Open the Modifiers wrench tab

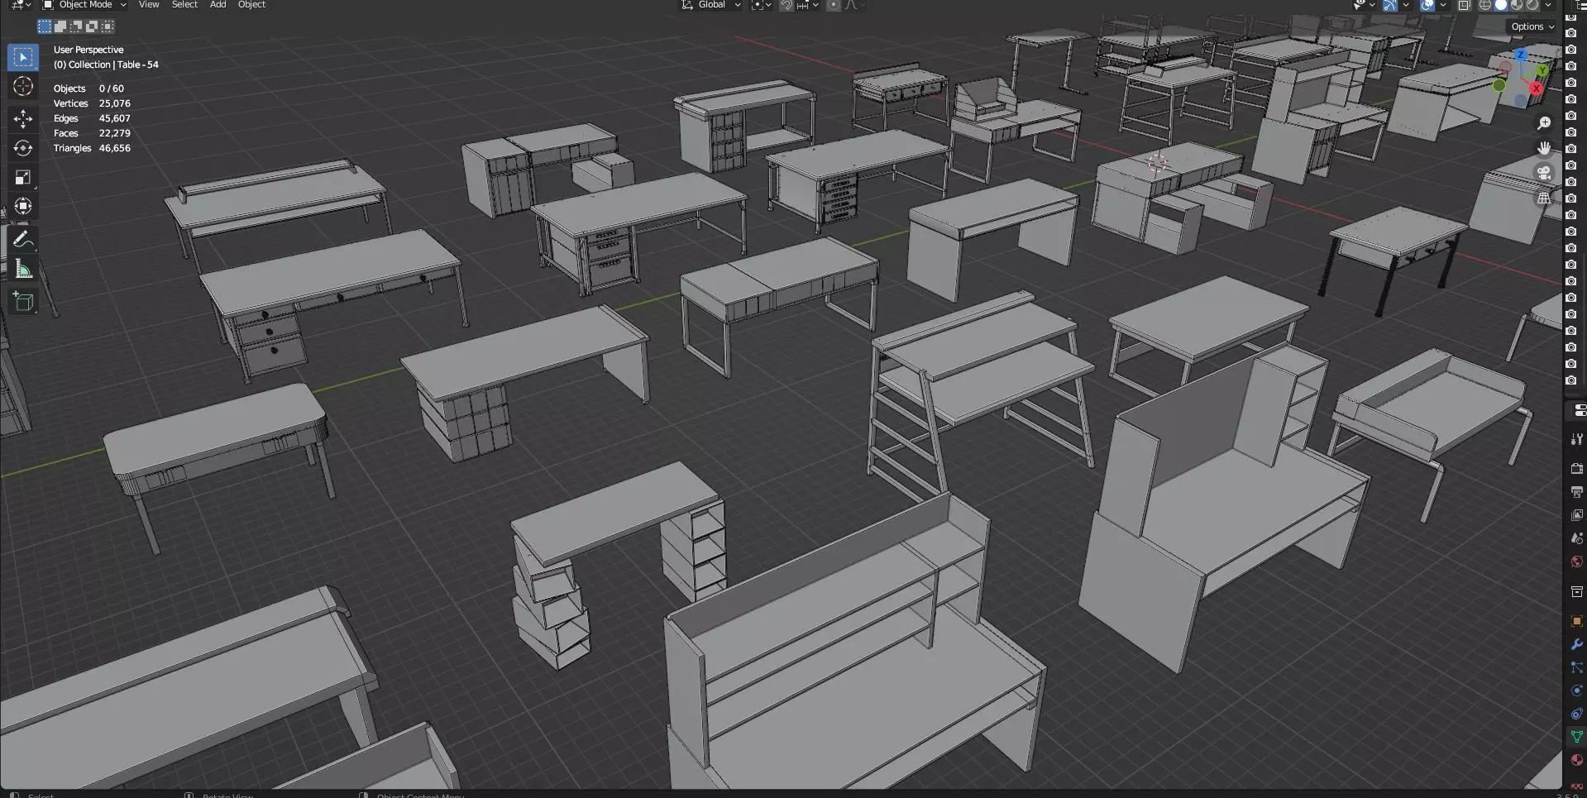(x=1577, y=644)
